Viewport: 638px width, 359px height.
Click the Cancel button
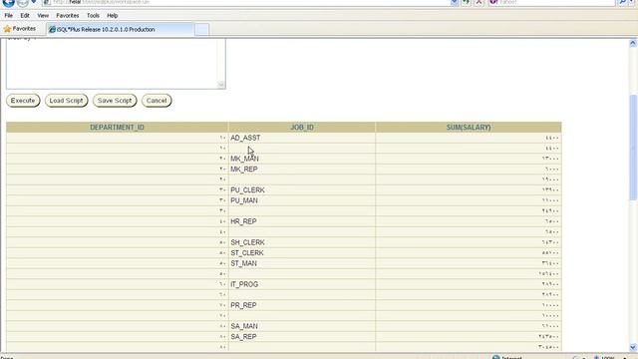coord(157,101)
